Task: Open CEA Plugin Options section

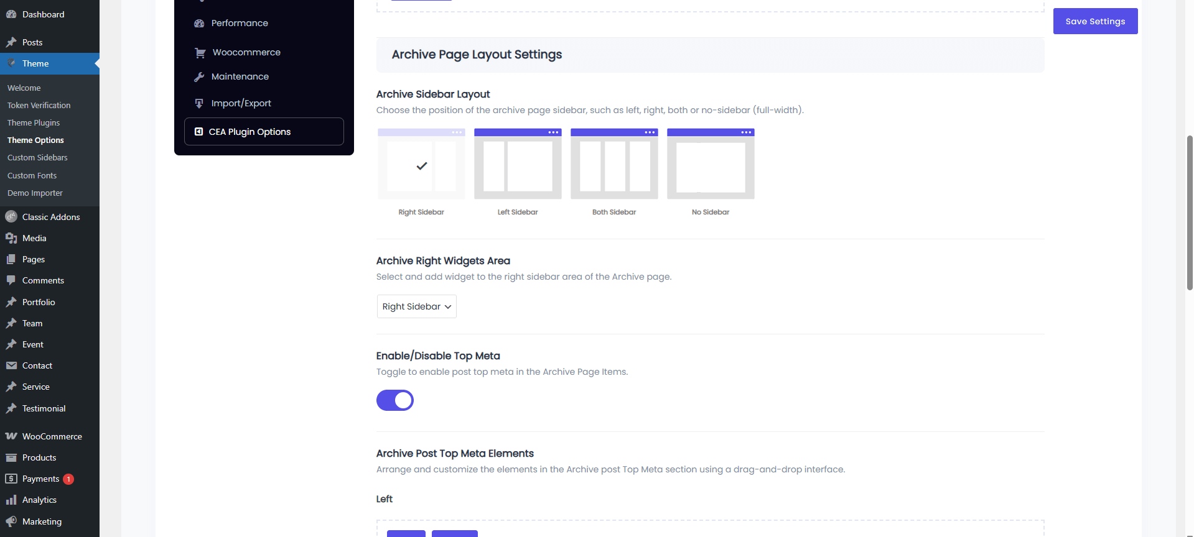Action: [264, 132]
